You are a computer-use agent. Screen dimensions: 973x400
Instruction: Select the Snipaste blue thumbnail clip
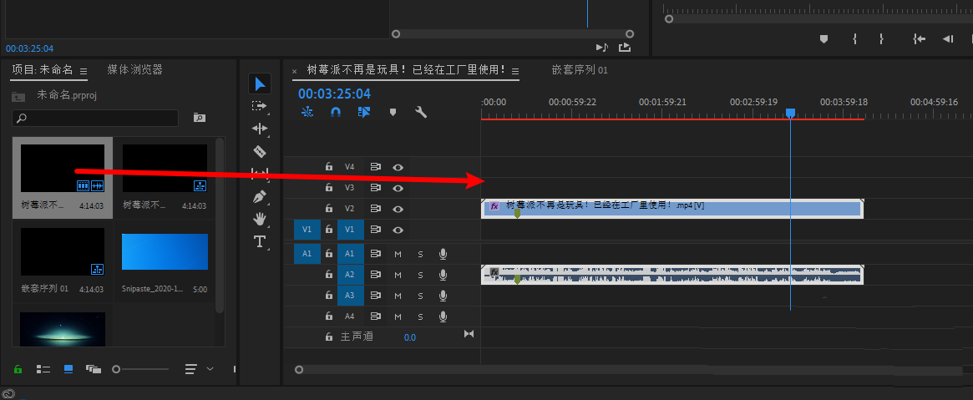point(165,251)
